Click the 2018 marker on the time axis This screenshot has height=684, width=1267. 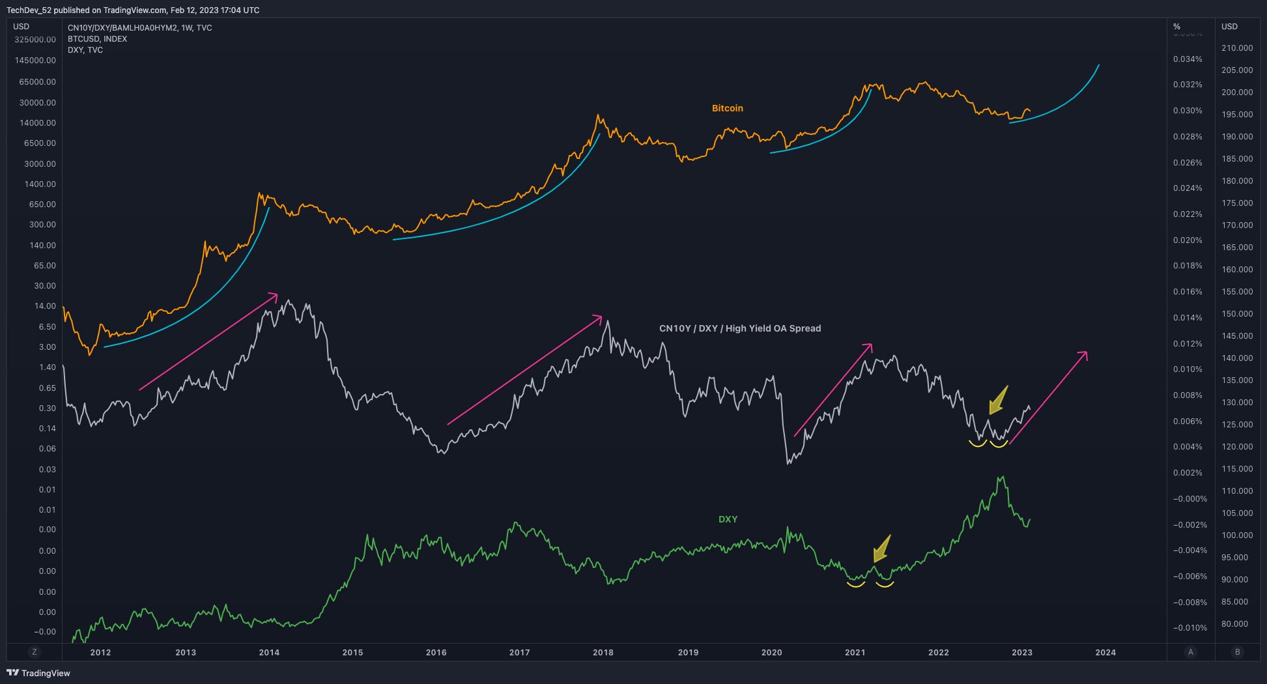[x=603, y=652]
